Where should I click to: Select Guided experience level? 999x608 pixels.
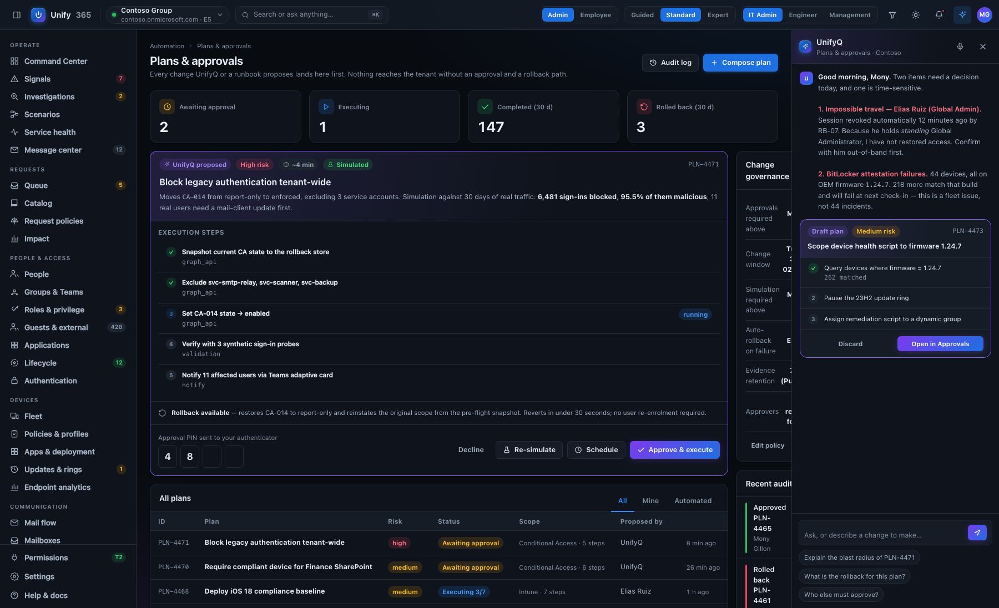tap(642, 15)
